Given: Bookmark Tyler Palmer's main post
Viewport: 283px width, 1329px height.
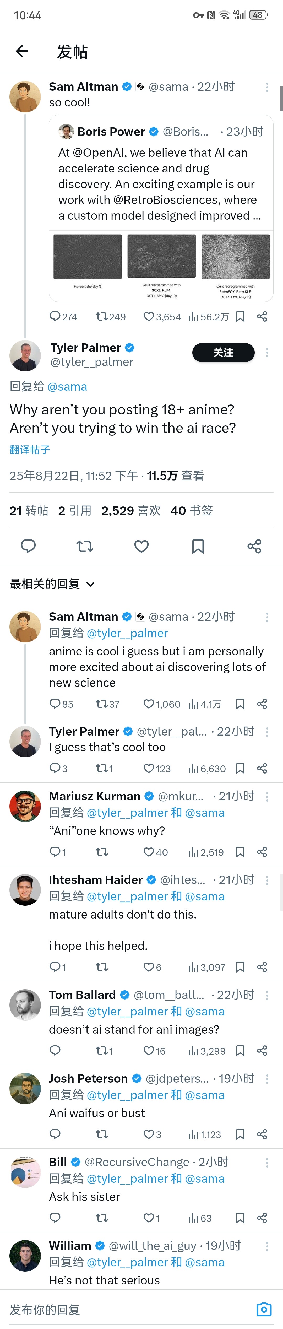Looking at the screenshot, I should click(198, 546).
